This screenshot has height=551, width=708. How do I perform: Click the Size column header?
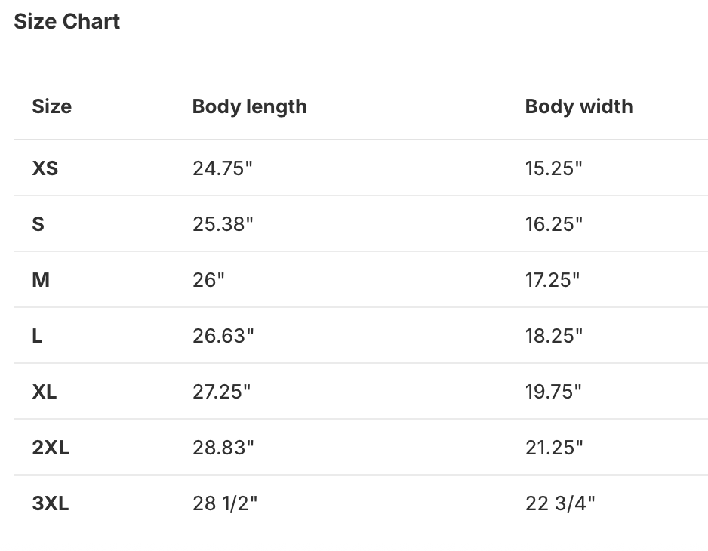(51, 106)
